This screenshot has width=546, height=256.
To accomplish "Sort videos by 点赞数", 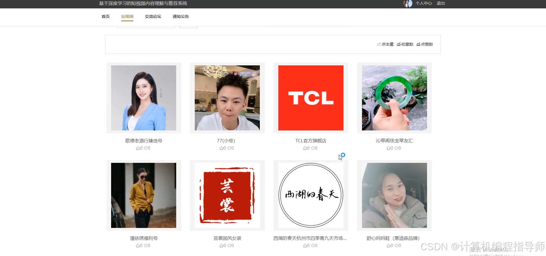I will [425, 44].
